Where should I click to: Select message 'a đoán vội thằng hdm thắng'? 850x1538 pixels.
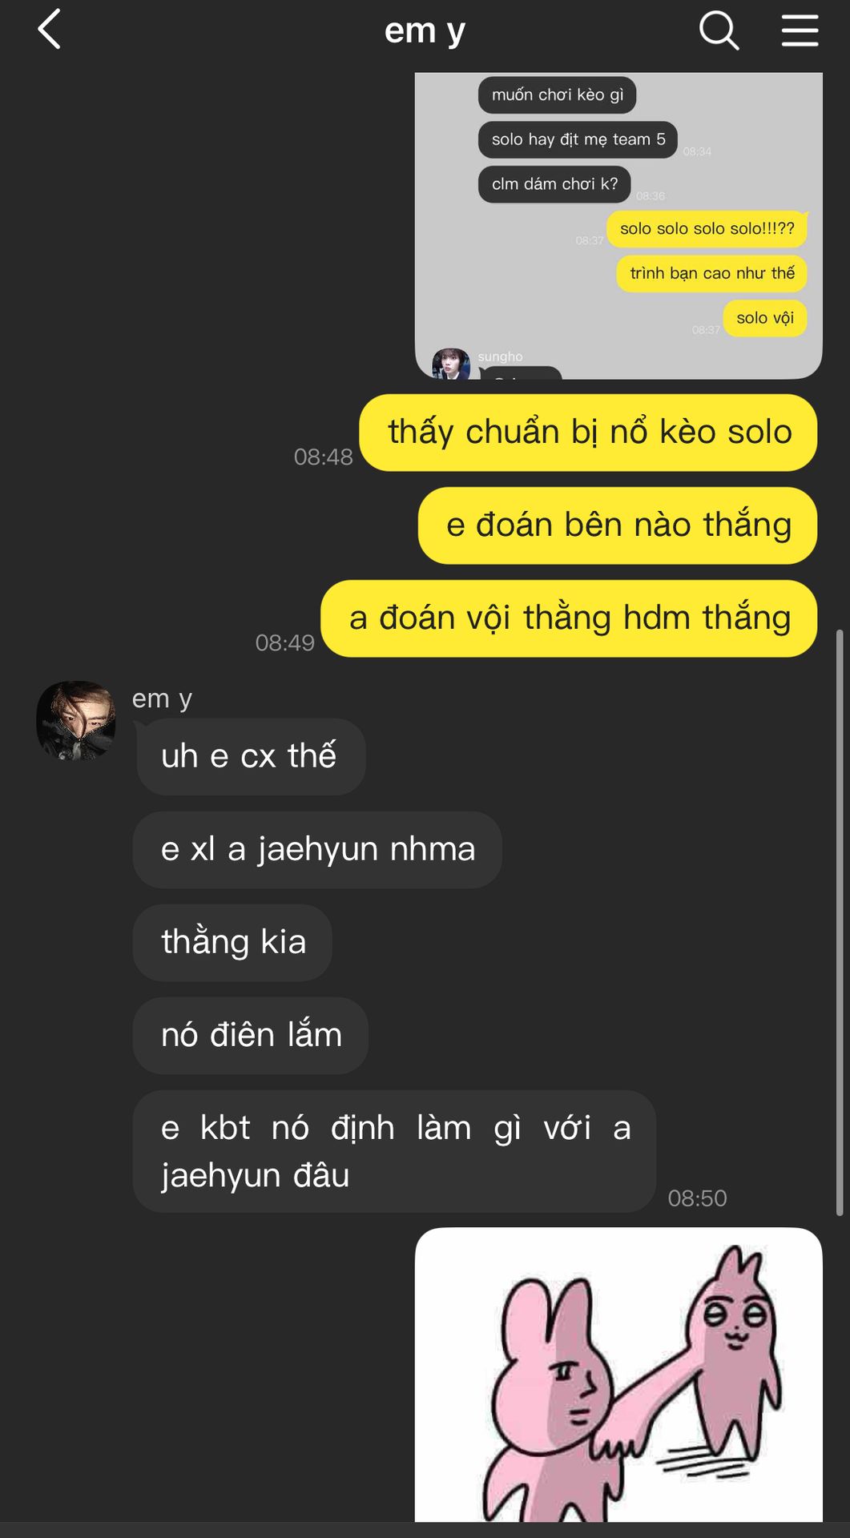click(569, 618)
